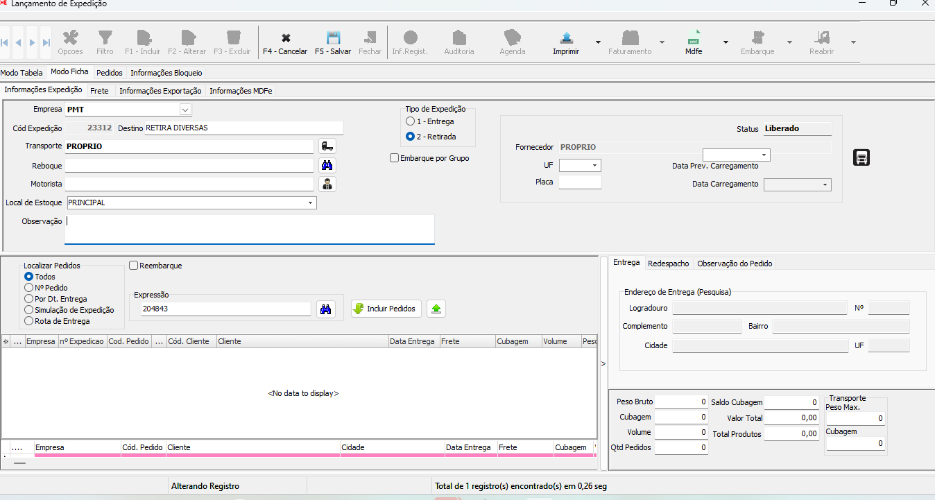Click the F4 - Cancelar toolbar icon
Screen dimensions: 935x500
(x=285, y=38)
